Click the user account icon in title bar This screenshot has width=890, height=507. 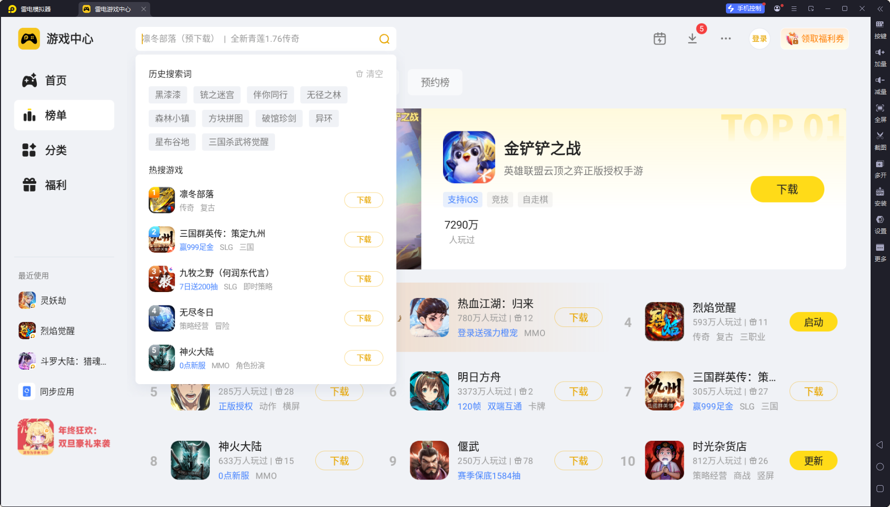[x=777, y=8]
